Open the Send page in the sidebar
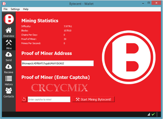This screenshot has height=119, width=163. [x=9, y=56]
